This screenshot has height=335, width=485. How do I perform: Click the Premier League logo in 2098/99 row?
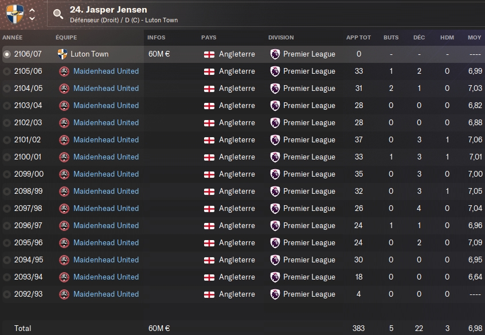[x=275, y=192]
